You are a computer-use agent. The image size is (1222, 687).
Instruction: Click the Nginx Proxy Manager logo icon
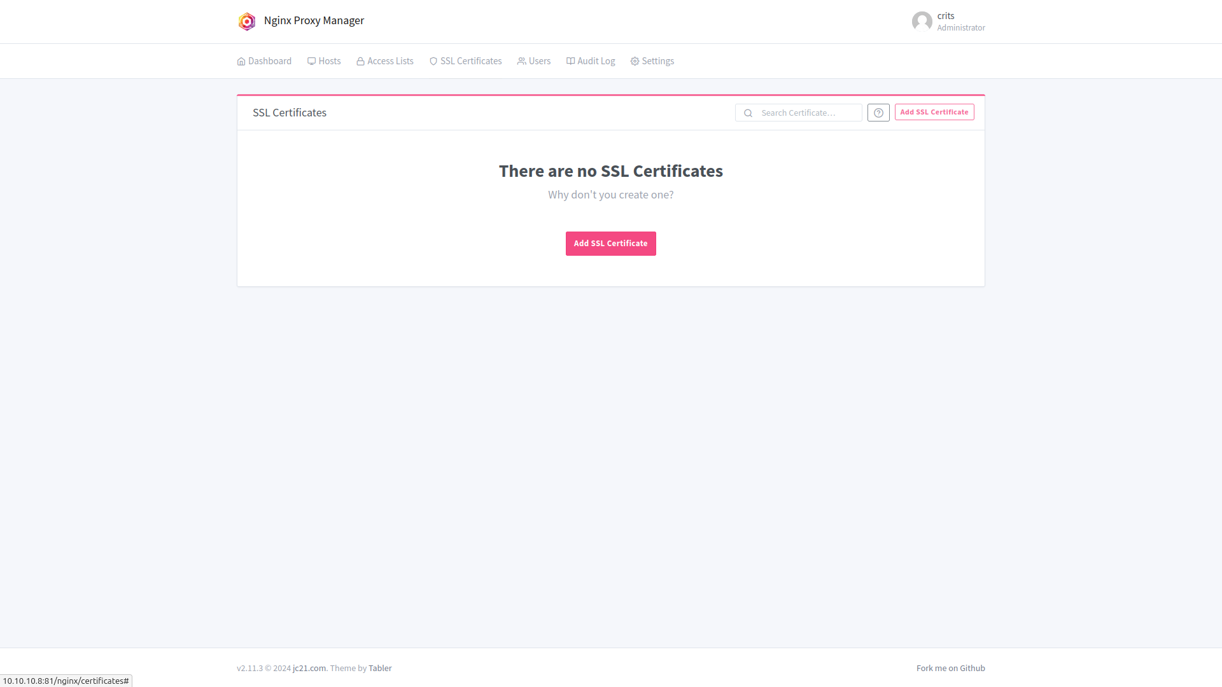(246, 21)
